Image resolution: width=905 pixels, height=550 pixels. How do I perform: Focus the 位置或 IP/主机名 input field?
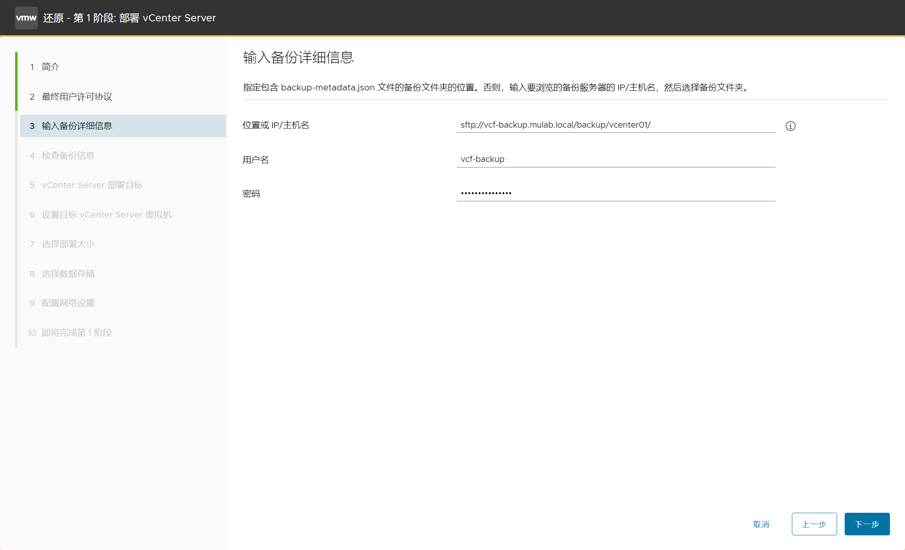pos(615,125)
